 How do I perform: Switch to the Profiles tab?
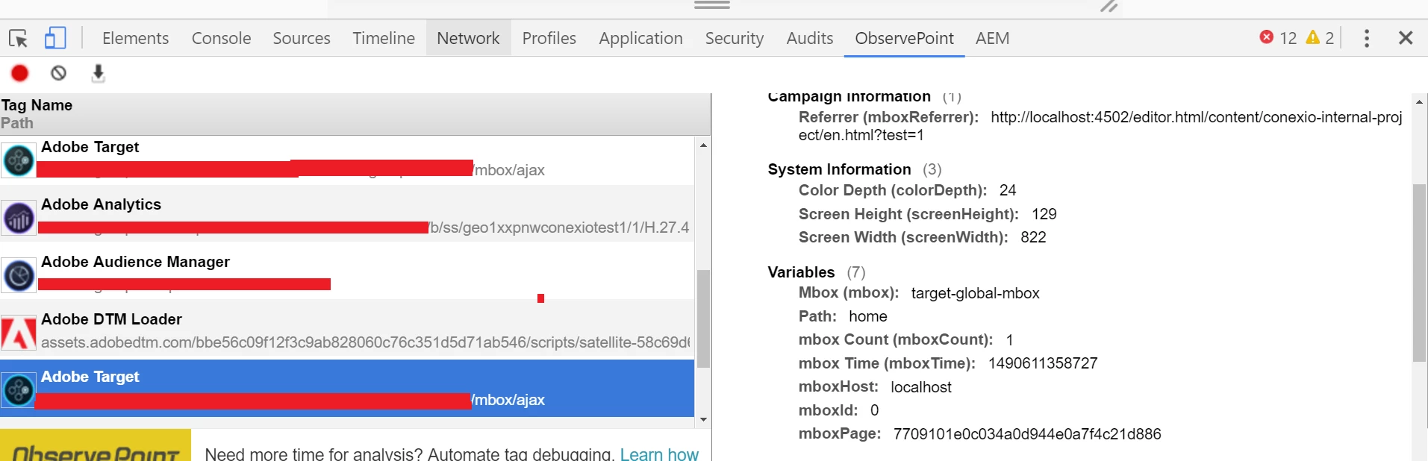[x=549, y=38]
